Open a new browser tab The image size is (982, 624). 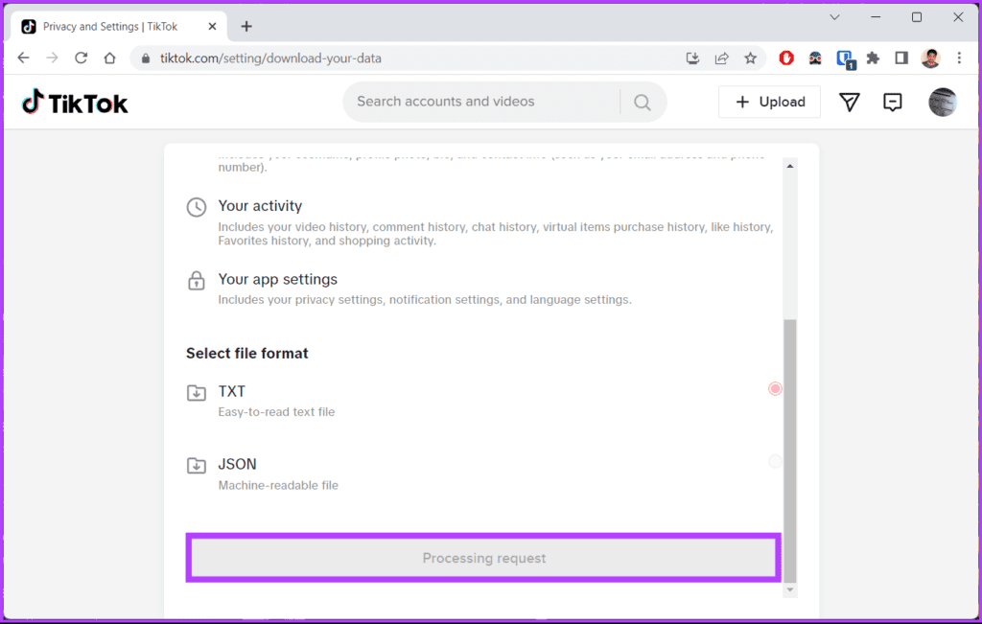point(246,26)
